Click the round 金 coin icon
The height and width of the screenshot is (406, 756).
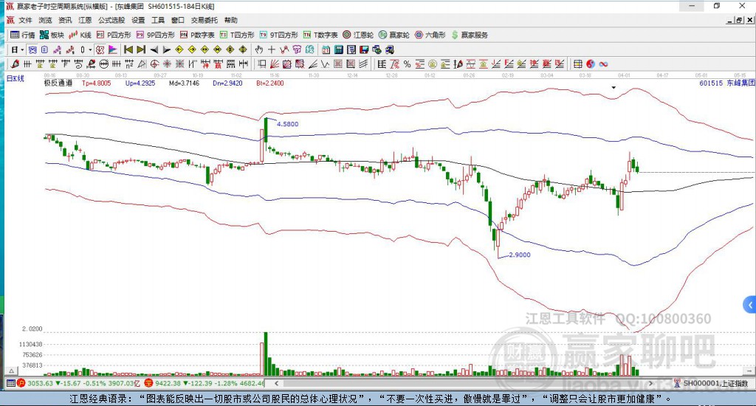pos(433,64)
